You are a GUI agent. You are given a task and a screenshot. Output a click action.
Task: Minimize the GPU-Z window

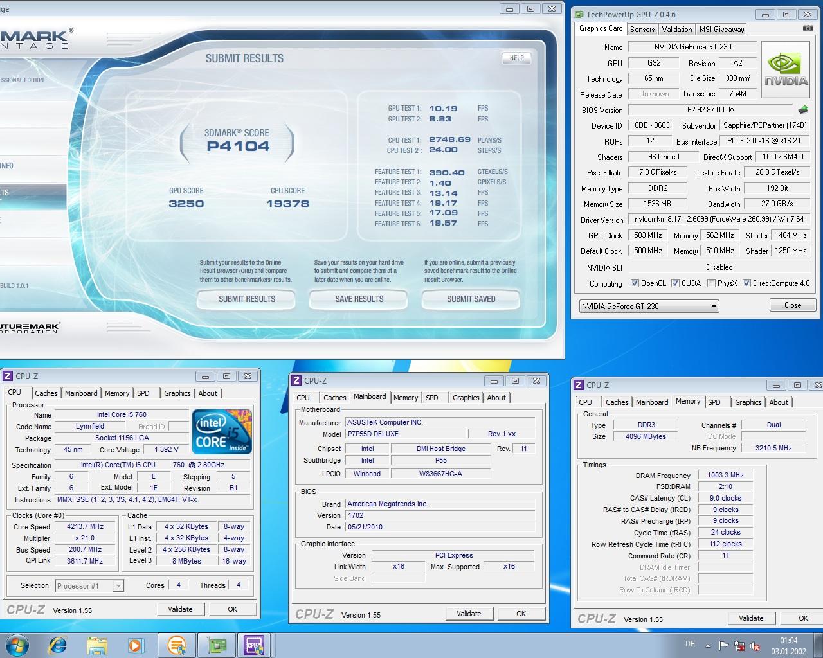tap(765, 14)
